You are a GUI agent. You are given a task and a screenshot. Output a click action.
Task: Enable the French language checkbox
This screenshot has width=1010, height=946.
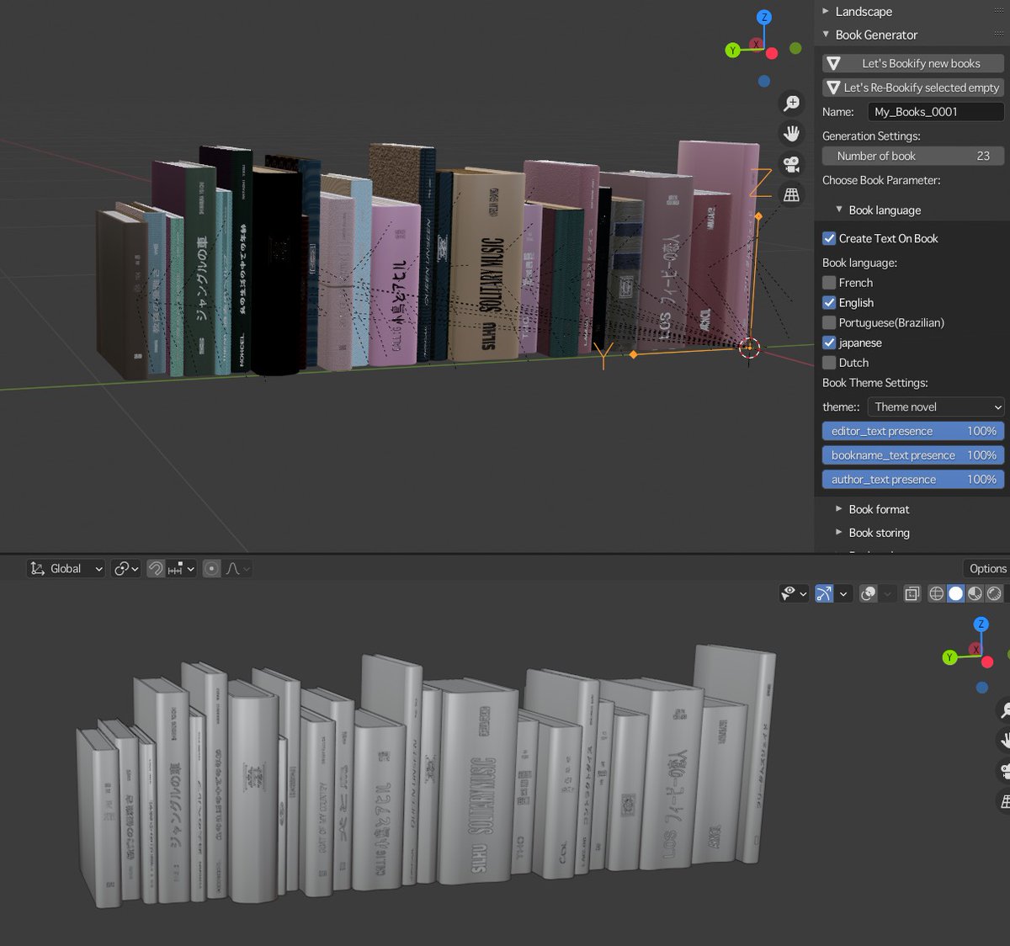(829, 282)
